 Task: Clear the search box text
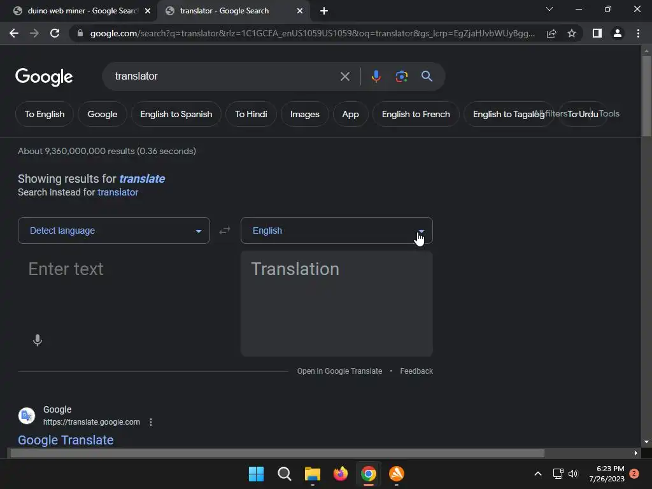coord(345,76)
